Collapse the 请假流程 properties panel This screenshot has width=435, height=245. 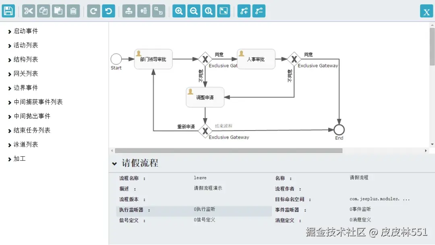pyautogui.click(x=115, y=164)
